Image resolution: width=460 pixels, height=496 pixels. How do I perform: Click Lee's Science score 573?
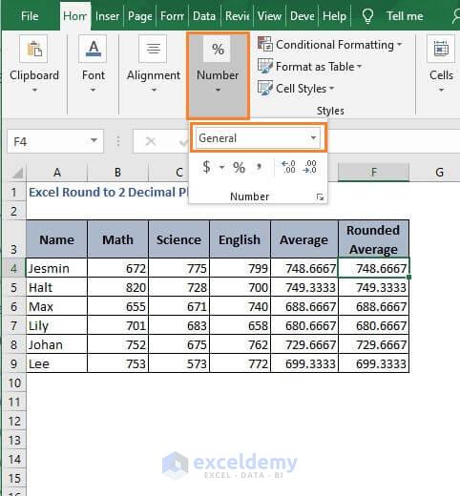click(x=178, y=363)
